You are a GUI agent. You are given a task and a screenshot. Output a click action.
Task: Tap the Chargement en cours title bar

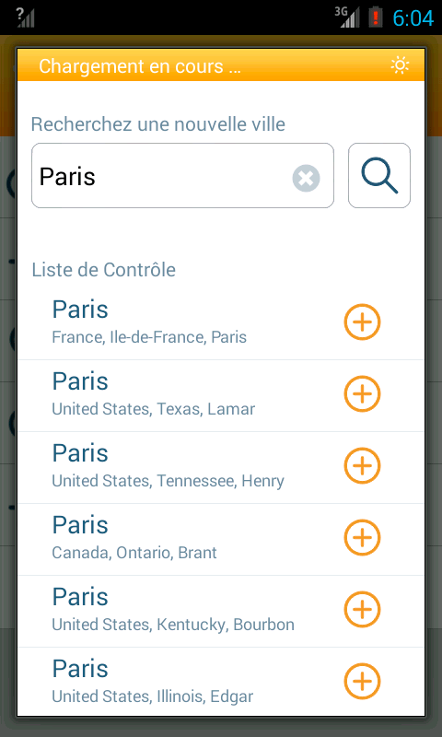(221, 65)
